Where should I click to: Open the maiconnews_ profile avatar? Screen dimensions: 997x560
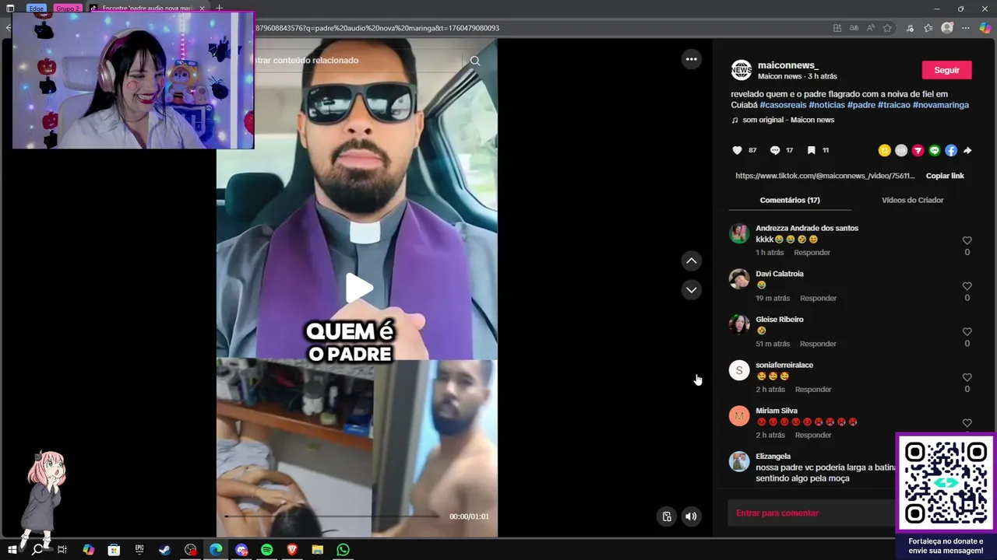741,70
